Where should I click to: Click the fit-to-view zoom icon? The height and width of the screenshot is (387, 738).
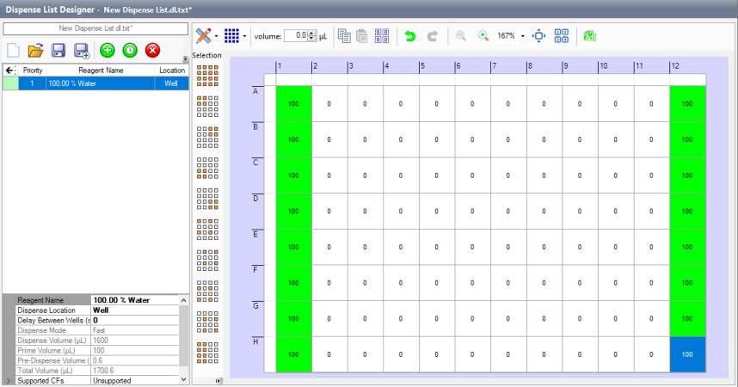(539, 36)
